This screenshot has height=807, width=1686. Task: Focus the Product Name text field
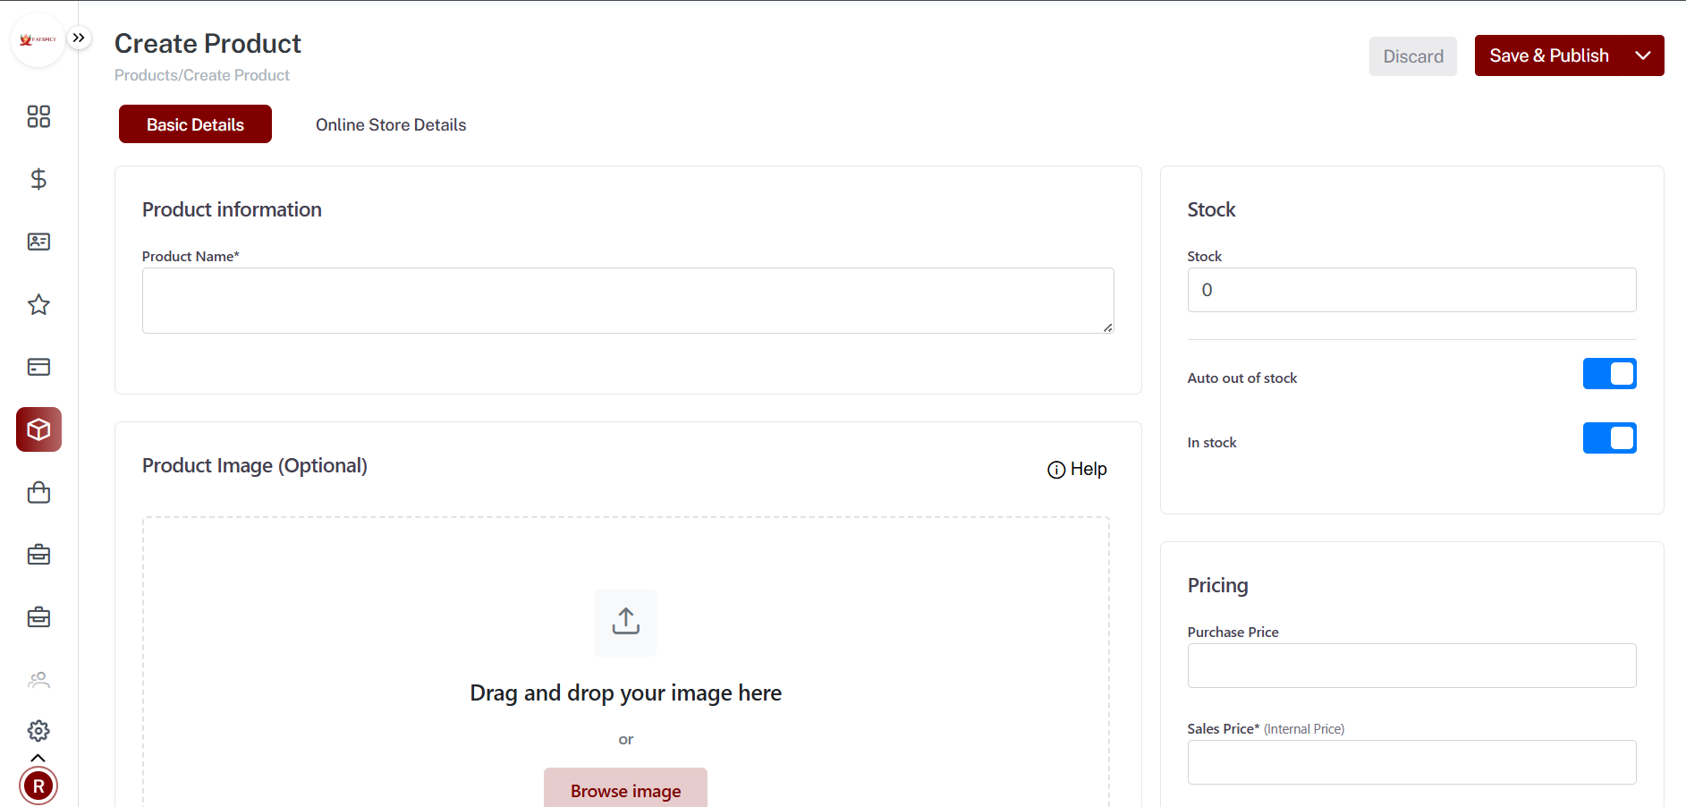tap(627, 301)
